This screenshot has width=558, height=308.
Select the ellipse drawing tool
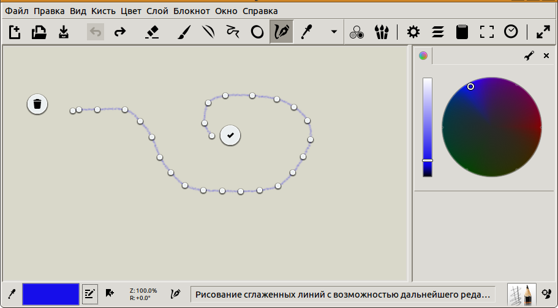coord(257,32)
